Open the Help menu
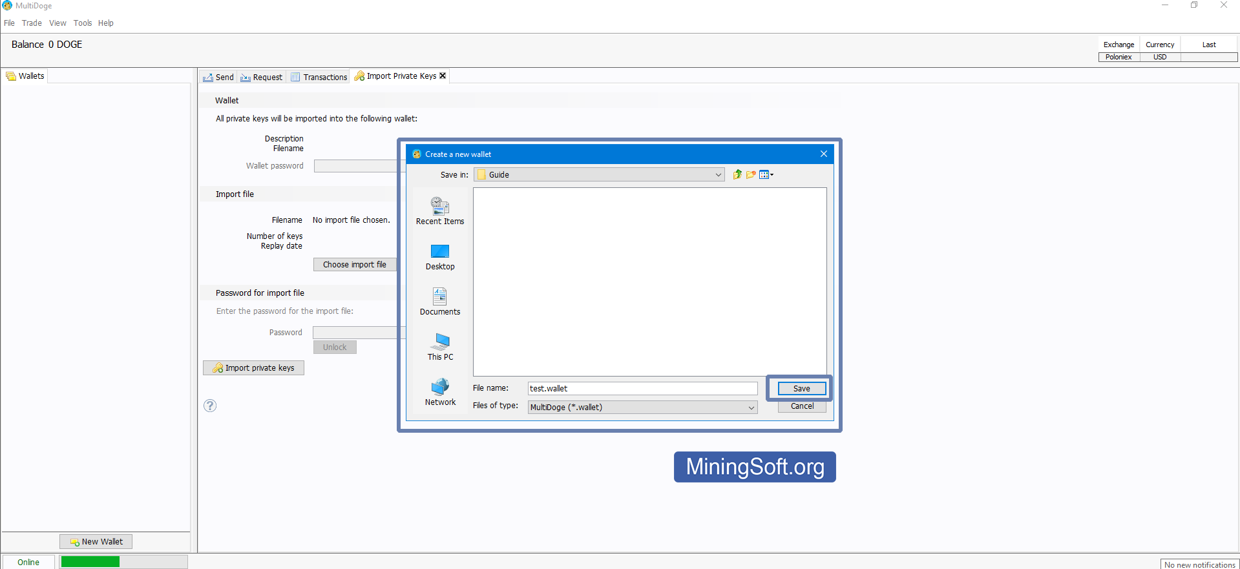 point(106,23)
